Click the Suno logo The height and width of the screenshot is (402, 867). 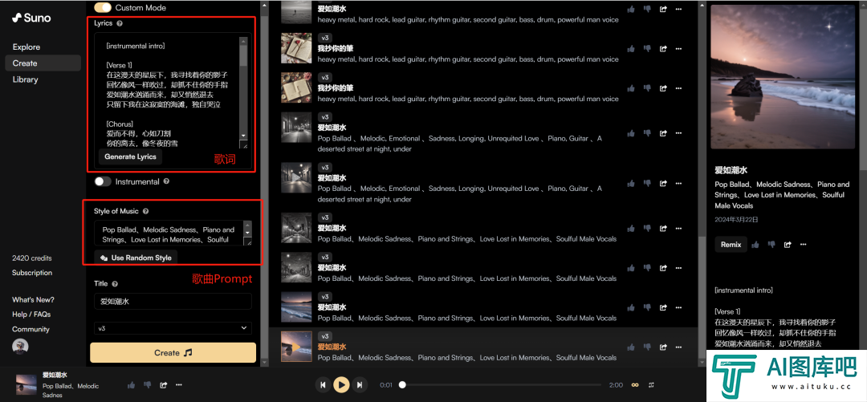(31, 18)
